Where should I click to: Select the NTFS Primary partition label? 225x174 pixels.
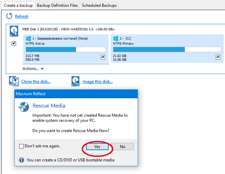coord(123,44)
